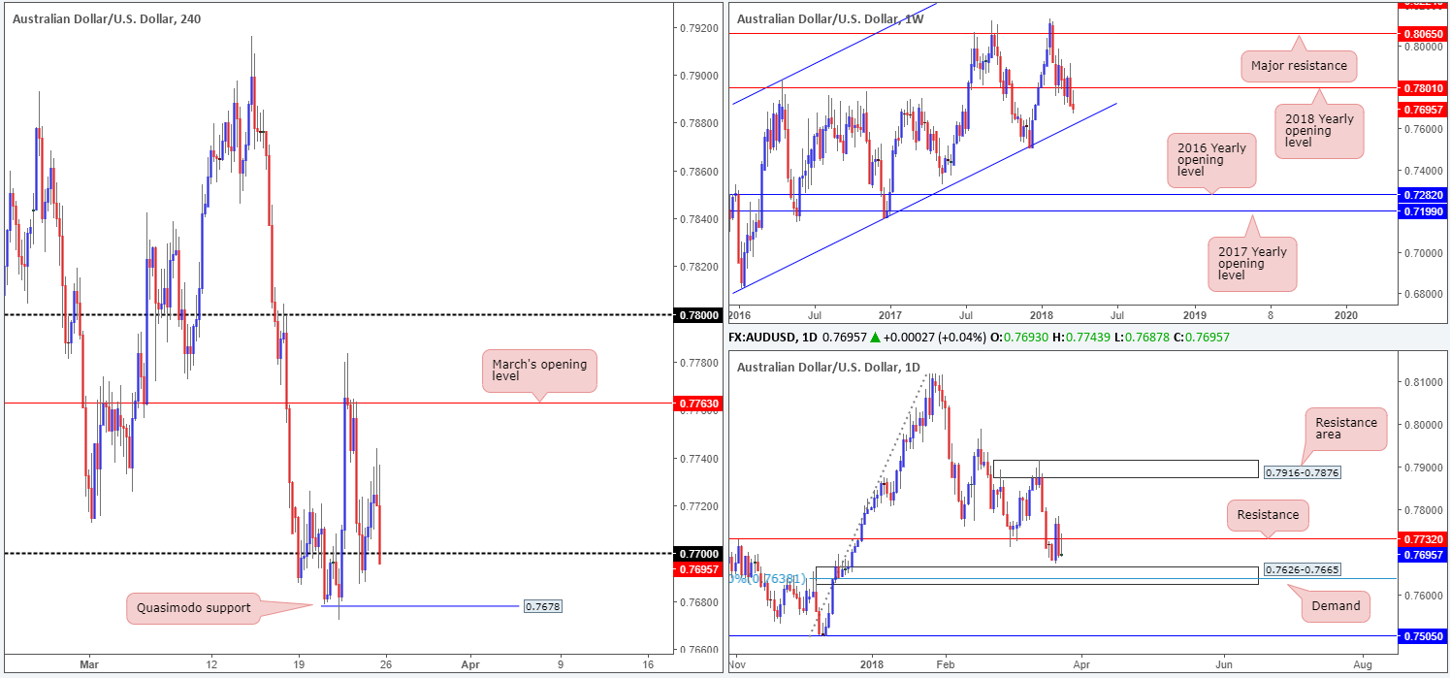
Task: Select the red 0.77630 price label
Action: pyautogui.click(x=698, y=402)
